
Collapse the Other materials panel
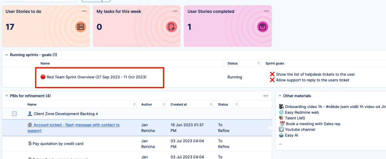click(280, 96)
